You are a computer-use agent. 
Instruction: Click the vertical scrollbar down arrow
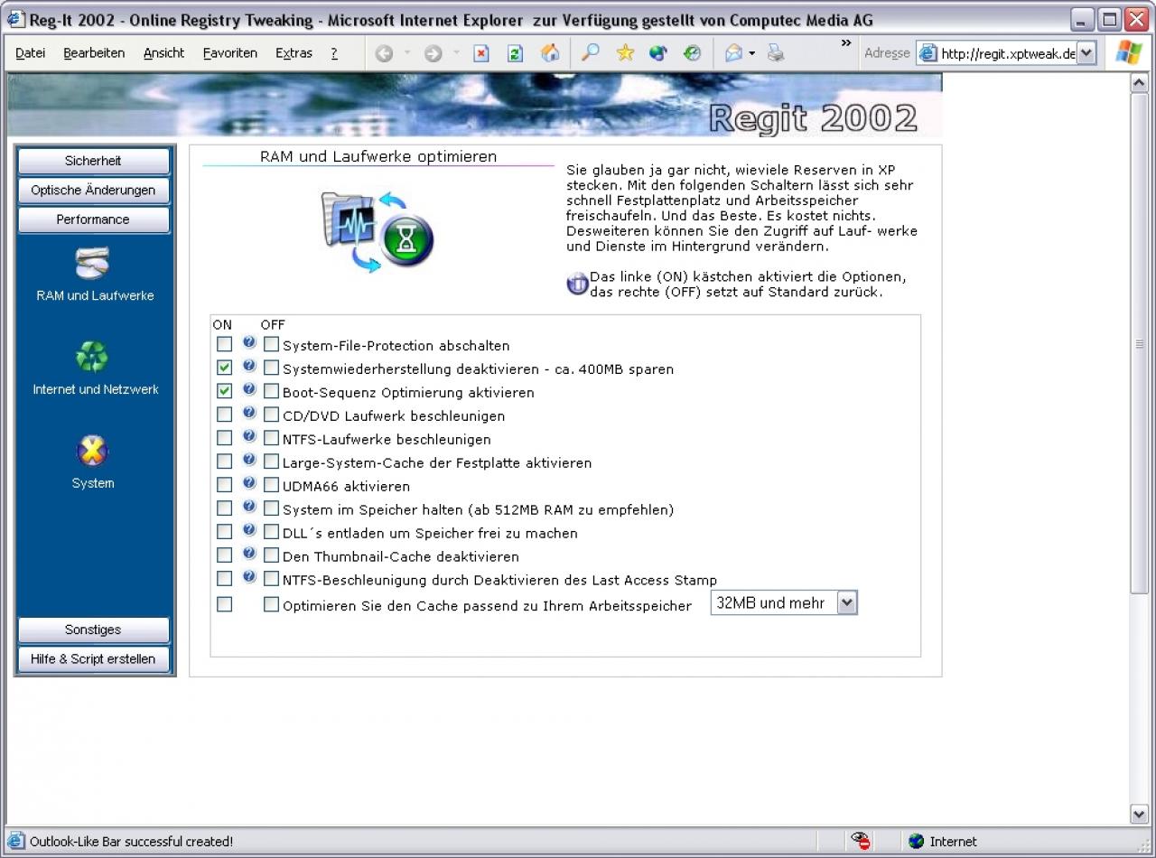(x=1139, y=814)
